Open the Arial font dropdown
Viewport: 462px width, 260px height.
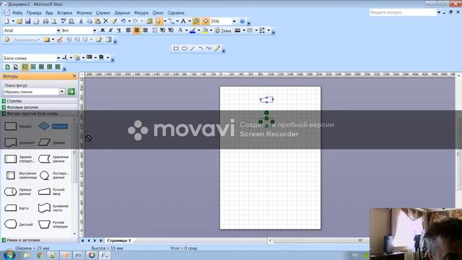(58, 30)
